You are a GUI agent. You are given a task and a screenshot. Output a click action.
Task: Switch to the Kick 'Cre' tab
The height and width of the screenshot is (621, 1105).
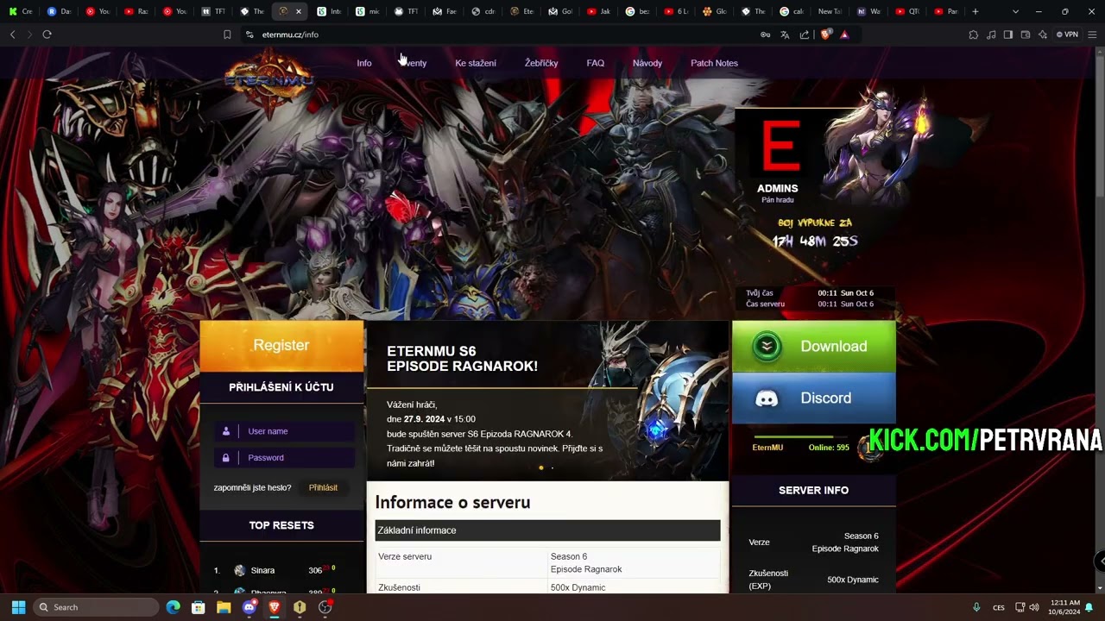[x=20, y=11]
